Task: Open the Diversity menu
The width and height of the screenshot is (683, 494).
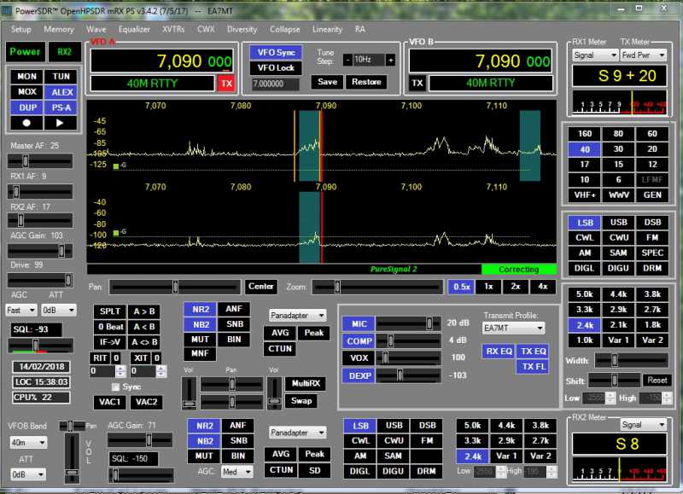Action: [x=242, y=29]
